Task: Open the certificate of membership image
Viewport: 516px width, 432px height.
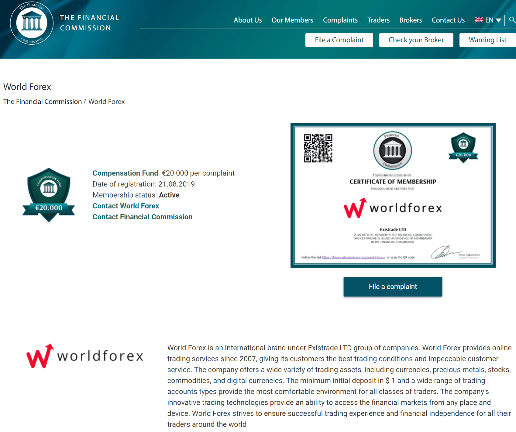Action: [393, 195]
